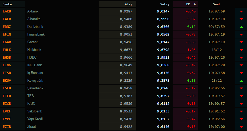Click Finansbank's 9,0502 selling price
Screen dimensions: 247x131
163,34
